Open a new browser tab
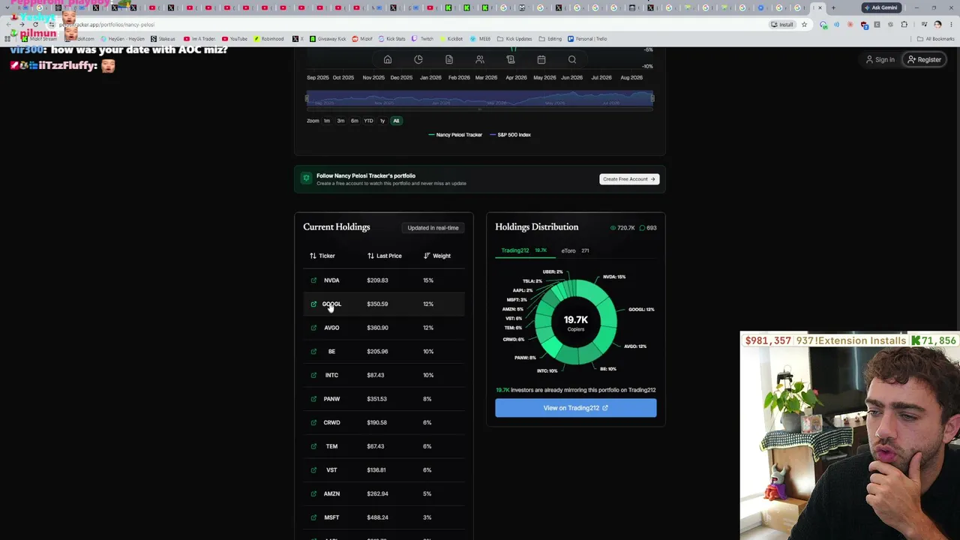 coord(833,7)
